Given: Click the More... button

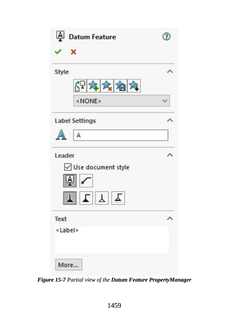Looking at the screenshot, I should click(x=68, y=265).
